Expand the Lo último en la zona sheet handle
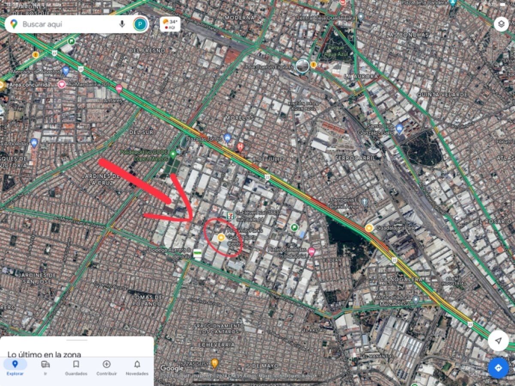The height and width of the screenshot is (386, 515). (x=77, y=340)
